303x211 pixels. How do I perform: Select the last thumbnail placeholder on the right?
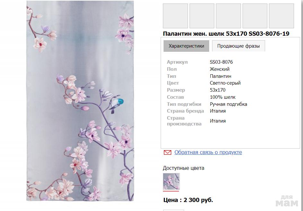point(281,16)
